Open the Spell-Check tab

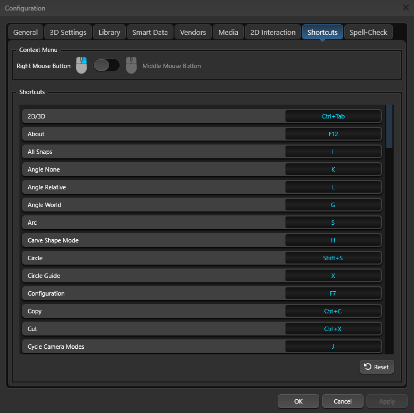(x=368, y=32)
